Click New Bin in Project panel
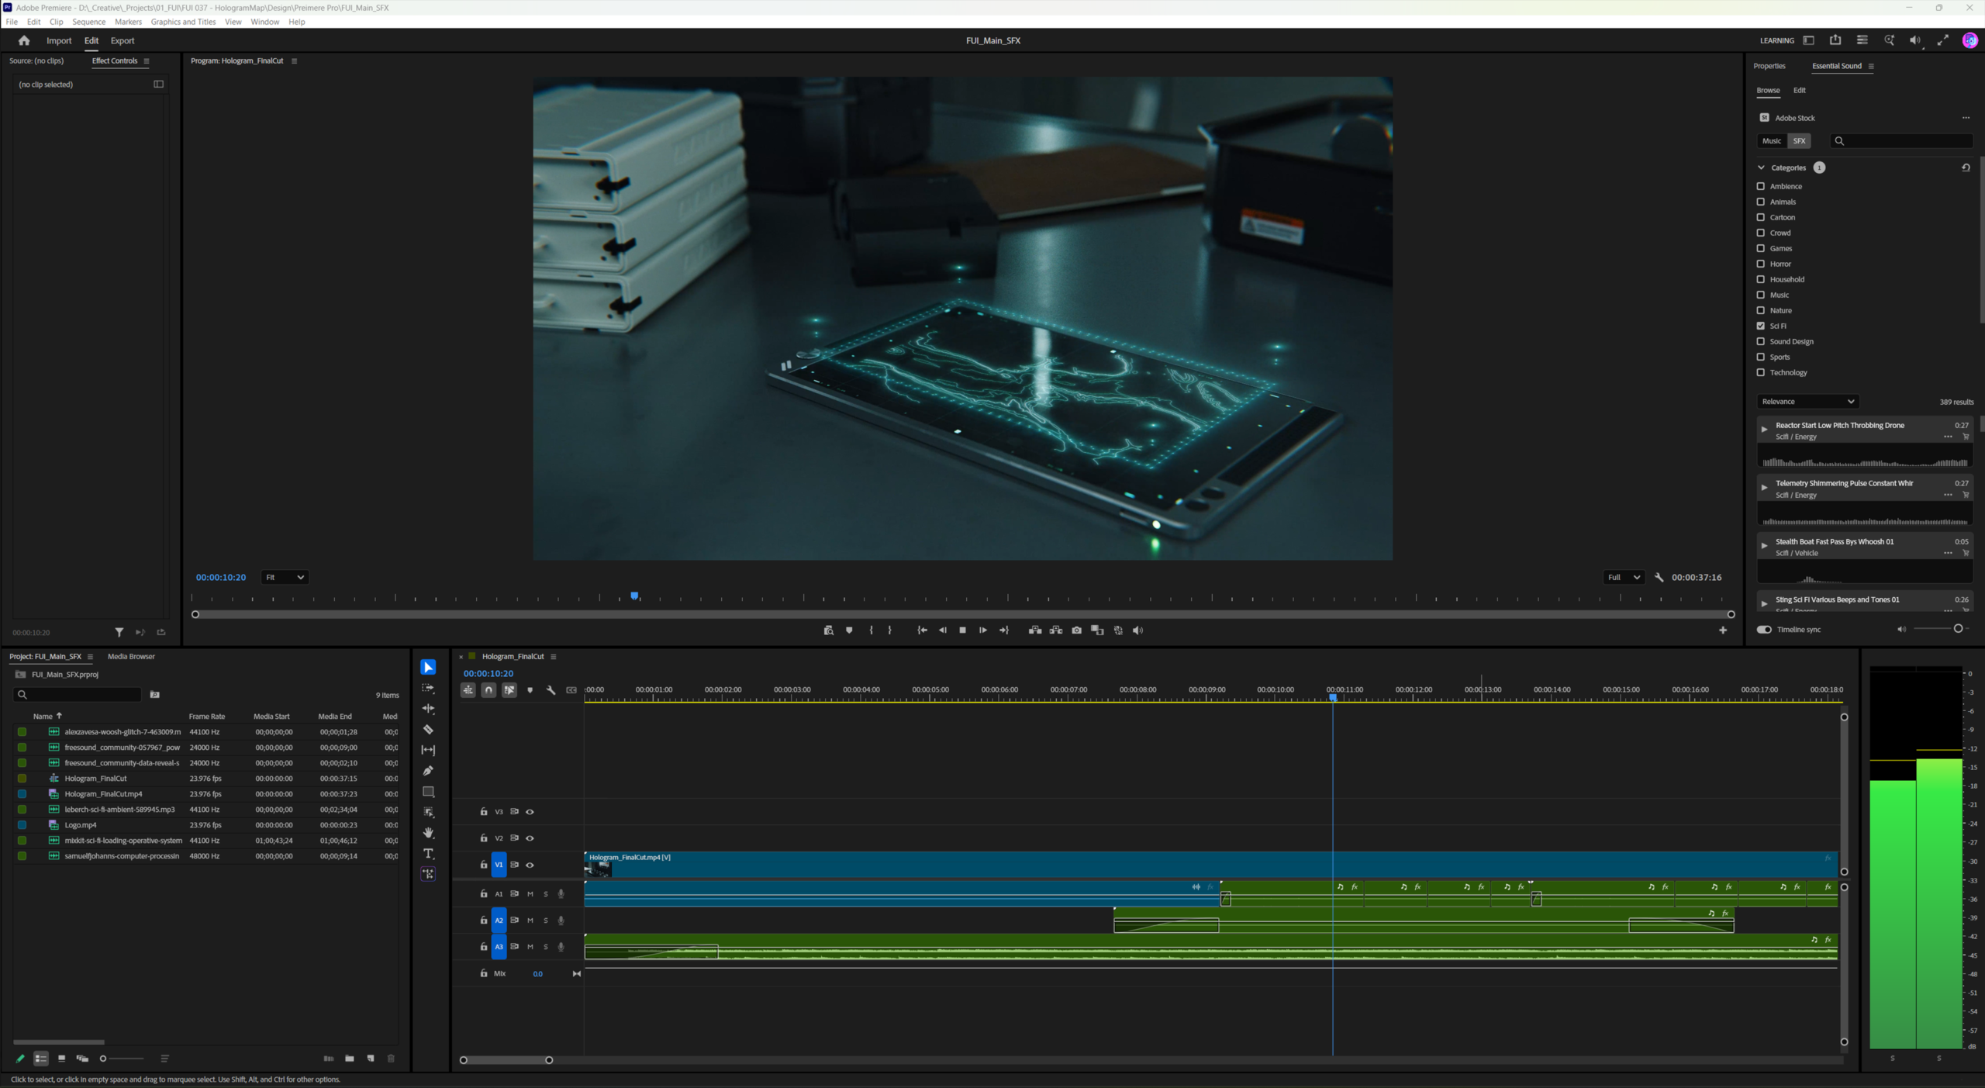Screen dimensions: 1985x1088 pos(350,1059)
